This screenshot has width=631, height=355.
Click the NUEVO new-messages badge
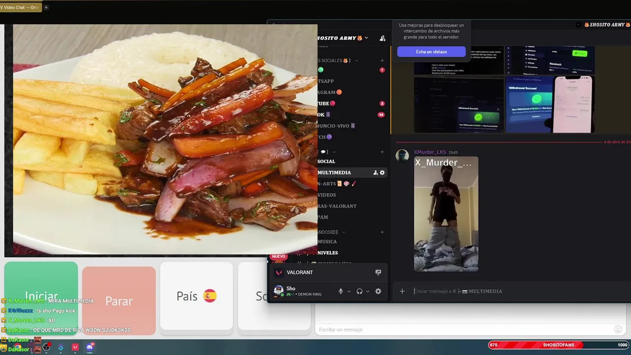[279, 256]
